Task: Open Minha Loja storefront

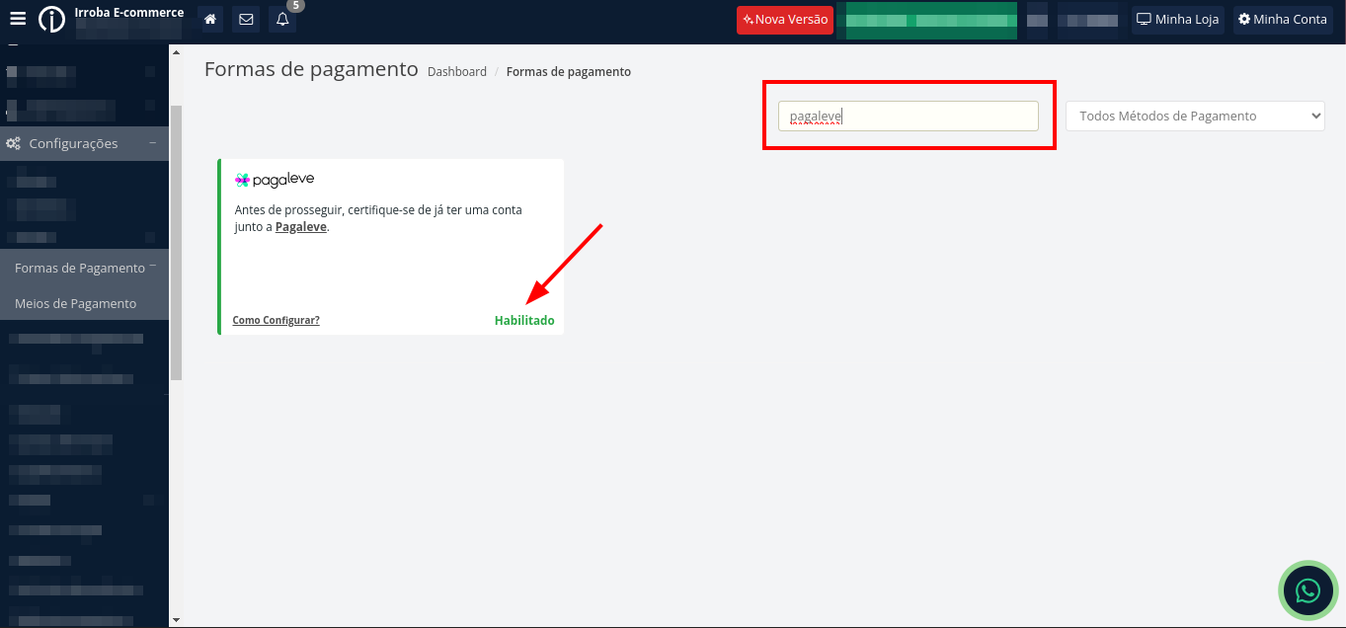Action: (1178, 20)
